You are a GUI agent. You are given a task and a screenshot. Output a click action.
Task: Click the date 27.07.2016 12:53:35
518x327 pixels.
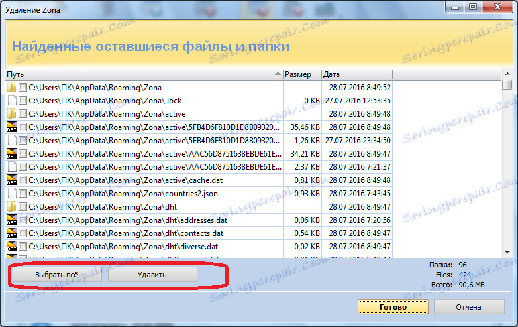coord(358,101)
